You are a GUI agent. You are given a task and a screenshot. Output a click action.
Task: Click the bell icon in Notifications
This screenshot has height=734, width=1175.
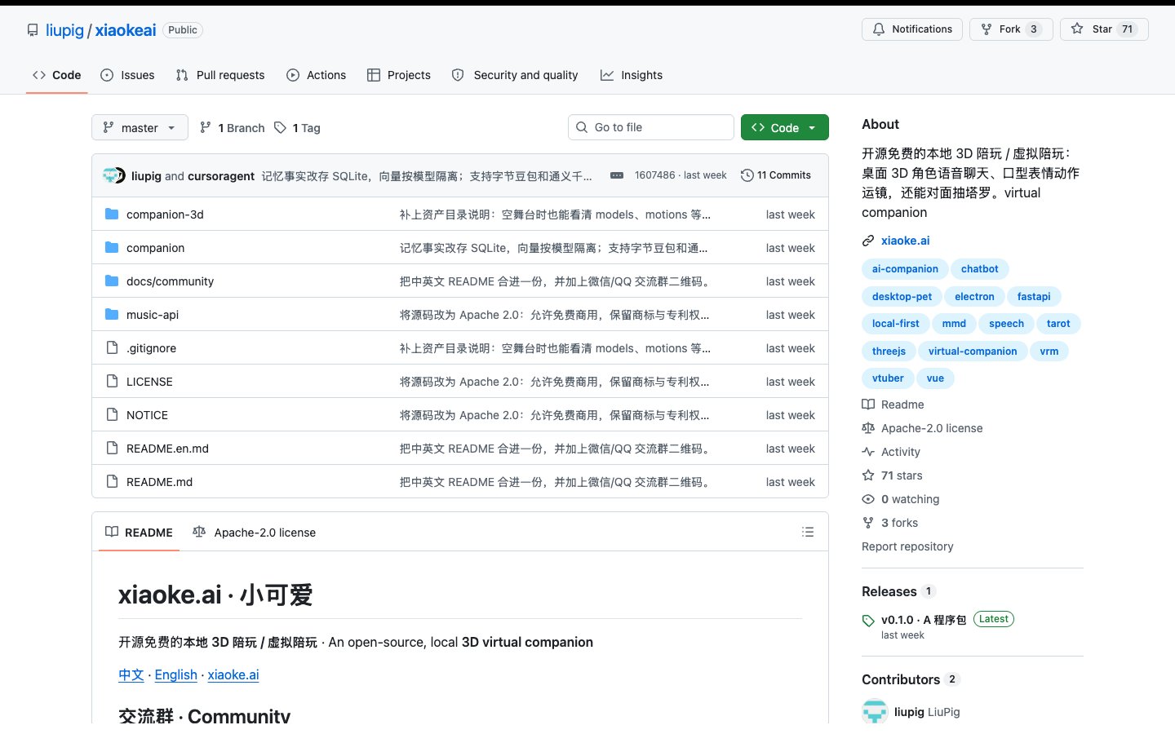click(x=879, y=29)
